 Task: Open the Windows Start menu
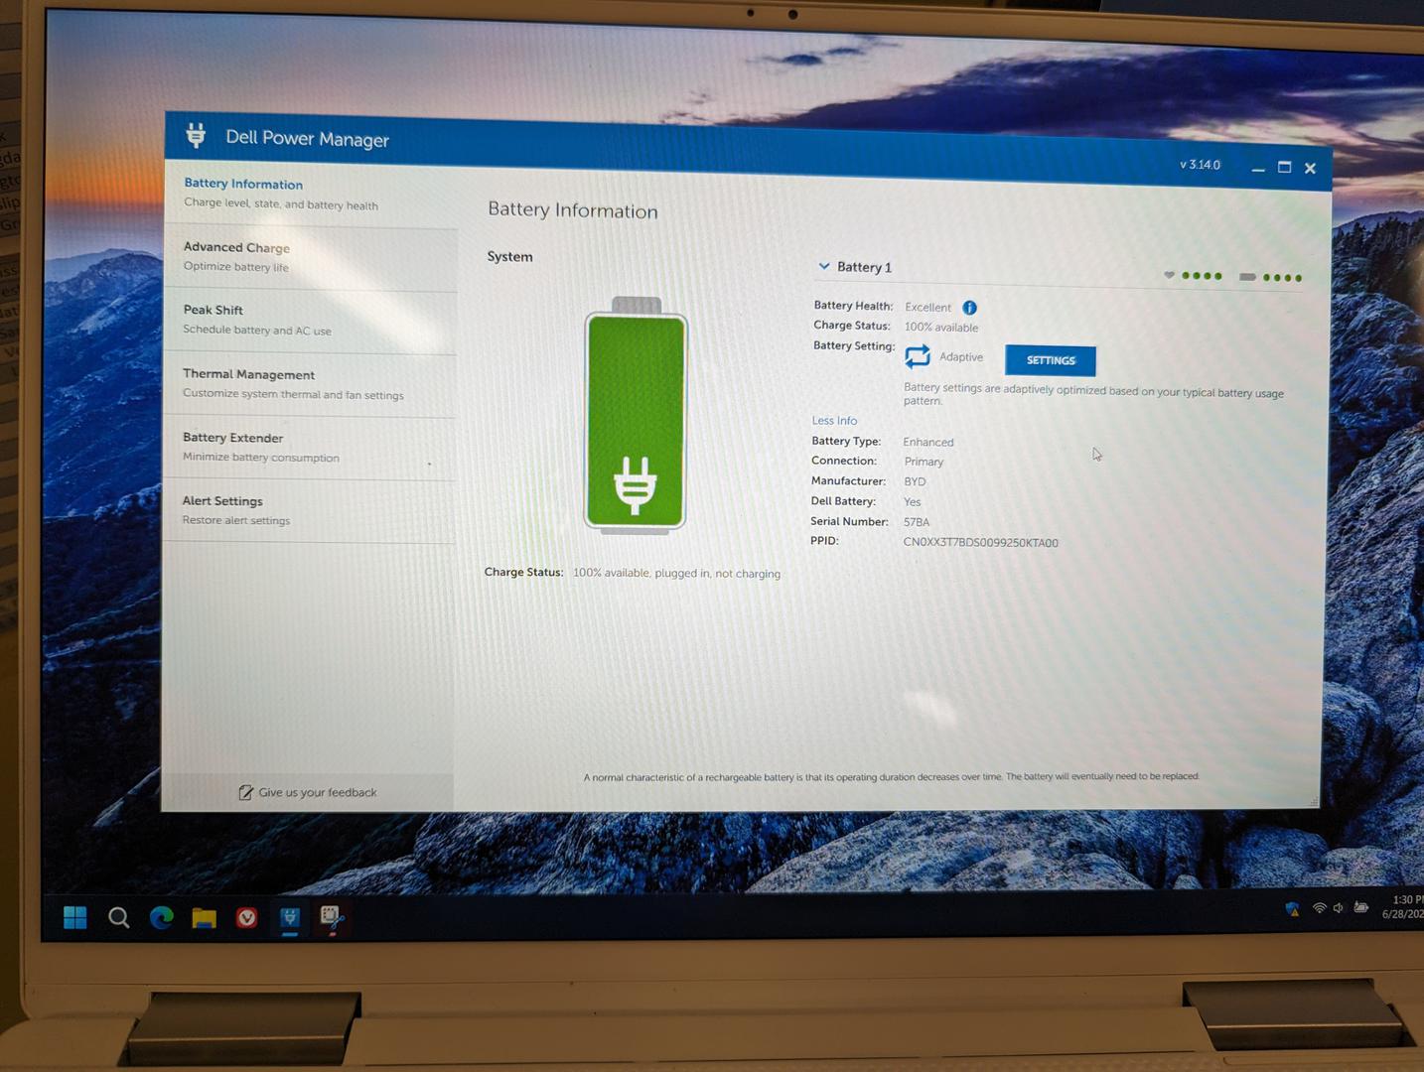[x=74, y=917]
